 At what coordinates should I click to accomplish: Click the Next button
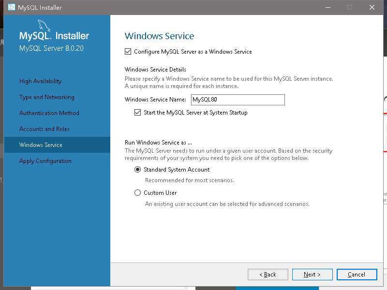pos(312,275)
